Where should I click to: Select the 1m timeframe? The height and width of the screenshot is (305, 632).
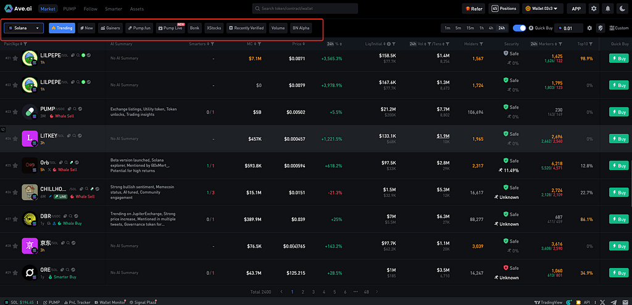(447, 28)
